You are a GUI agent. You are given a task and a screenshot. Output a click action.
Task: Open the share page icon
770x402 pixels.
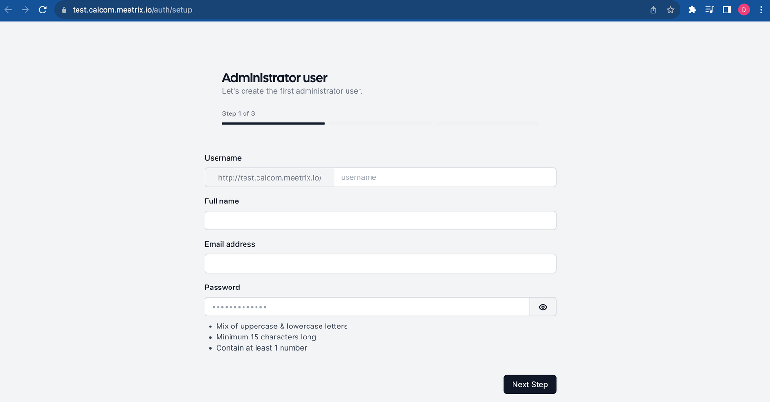(653, 10)
